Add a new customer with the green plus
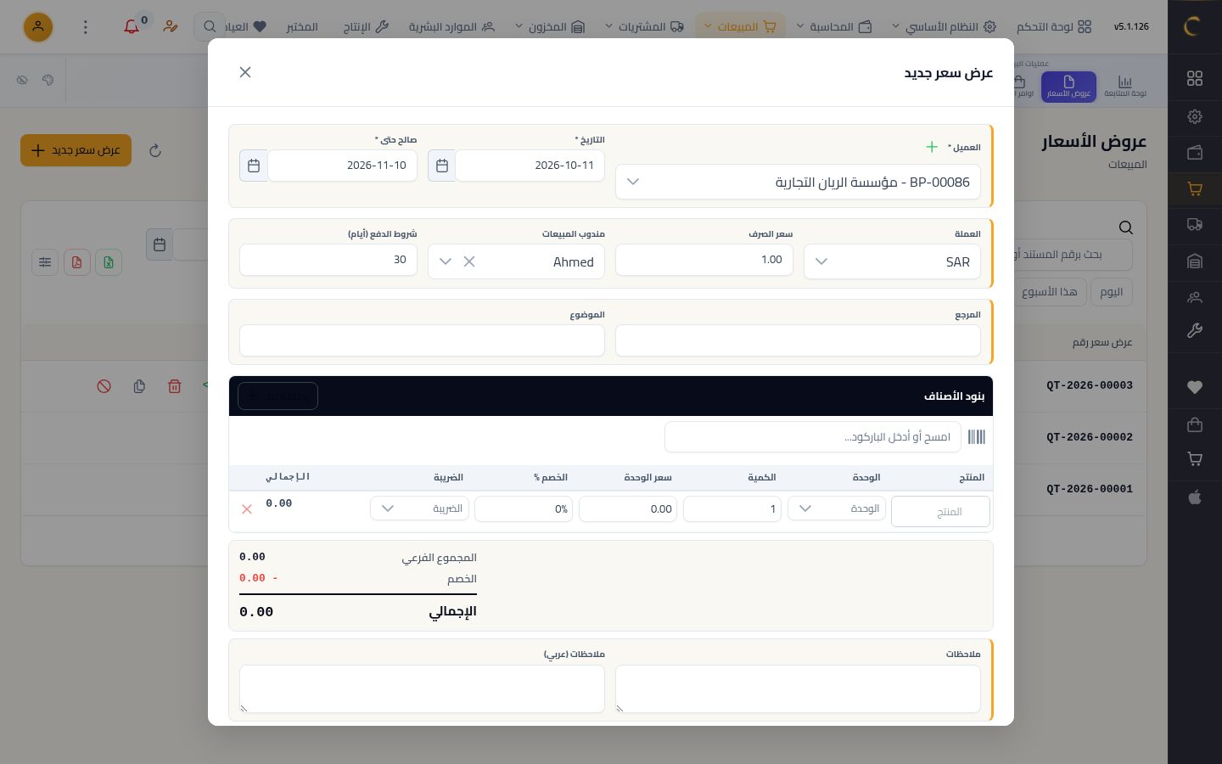 tap(932, 147)
